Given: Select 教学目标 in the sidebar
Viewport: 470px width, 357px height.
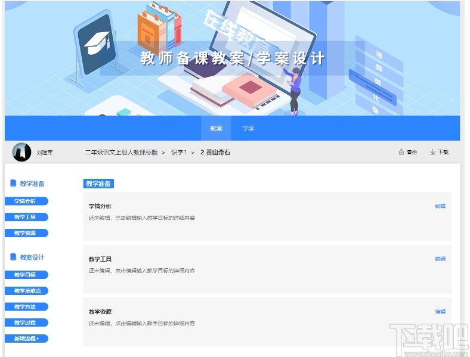Looking at the screenshot, I should coord(26,275).
